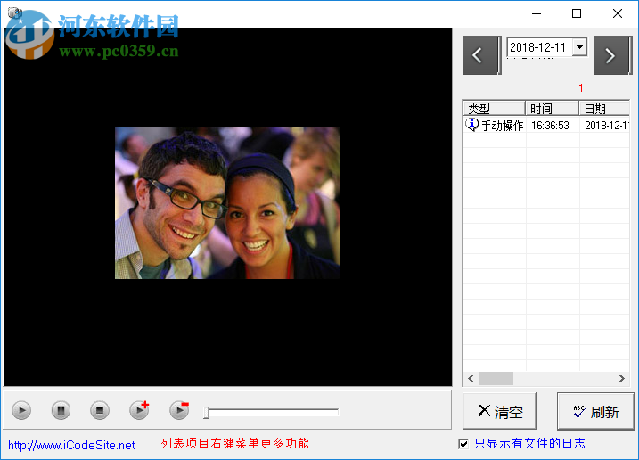Click the 刷新 refresh button
This screenshot has width=639, height=460.
tap(596, 411)
